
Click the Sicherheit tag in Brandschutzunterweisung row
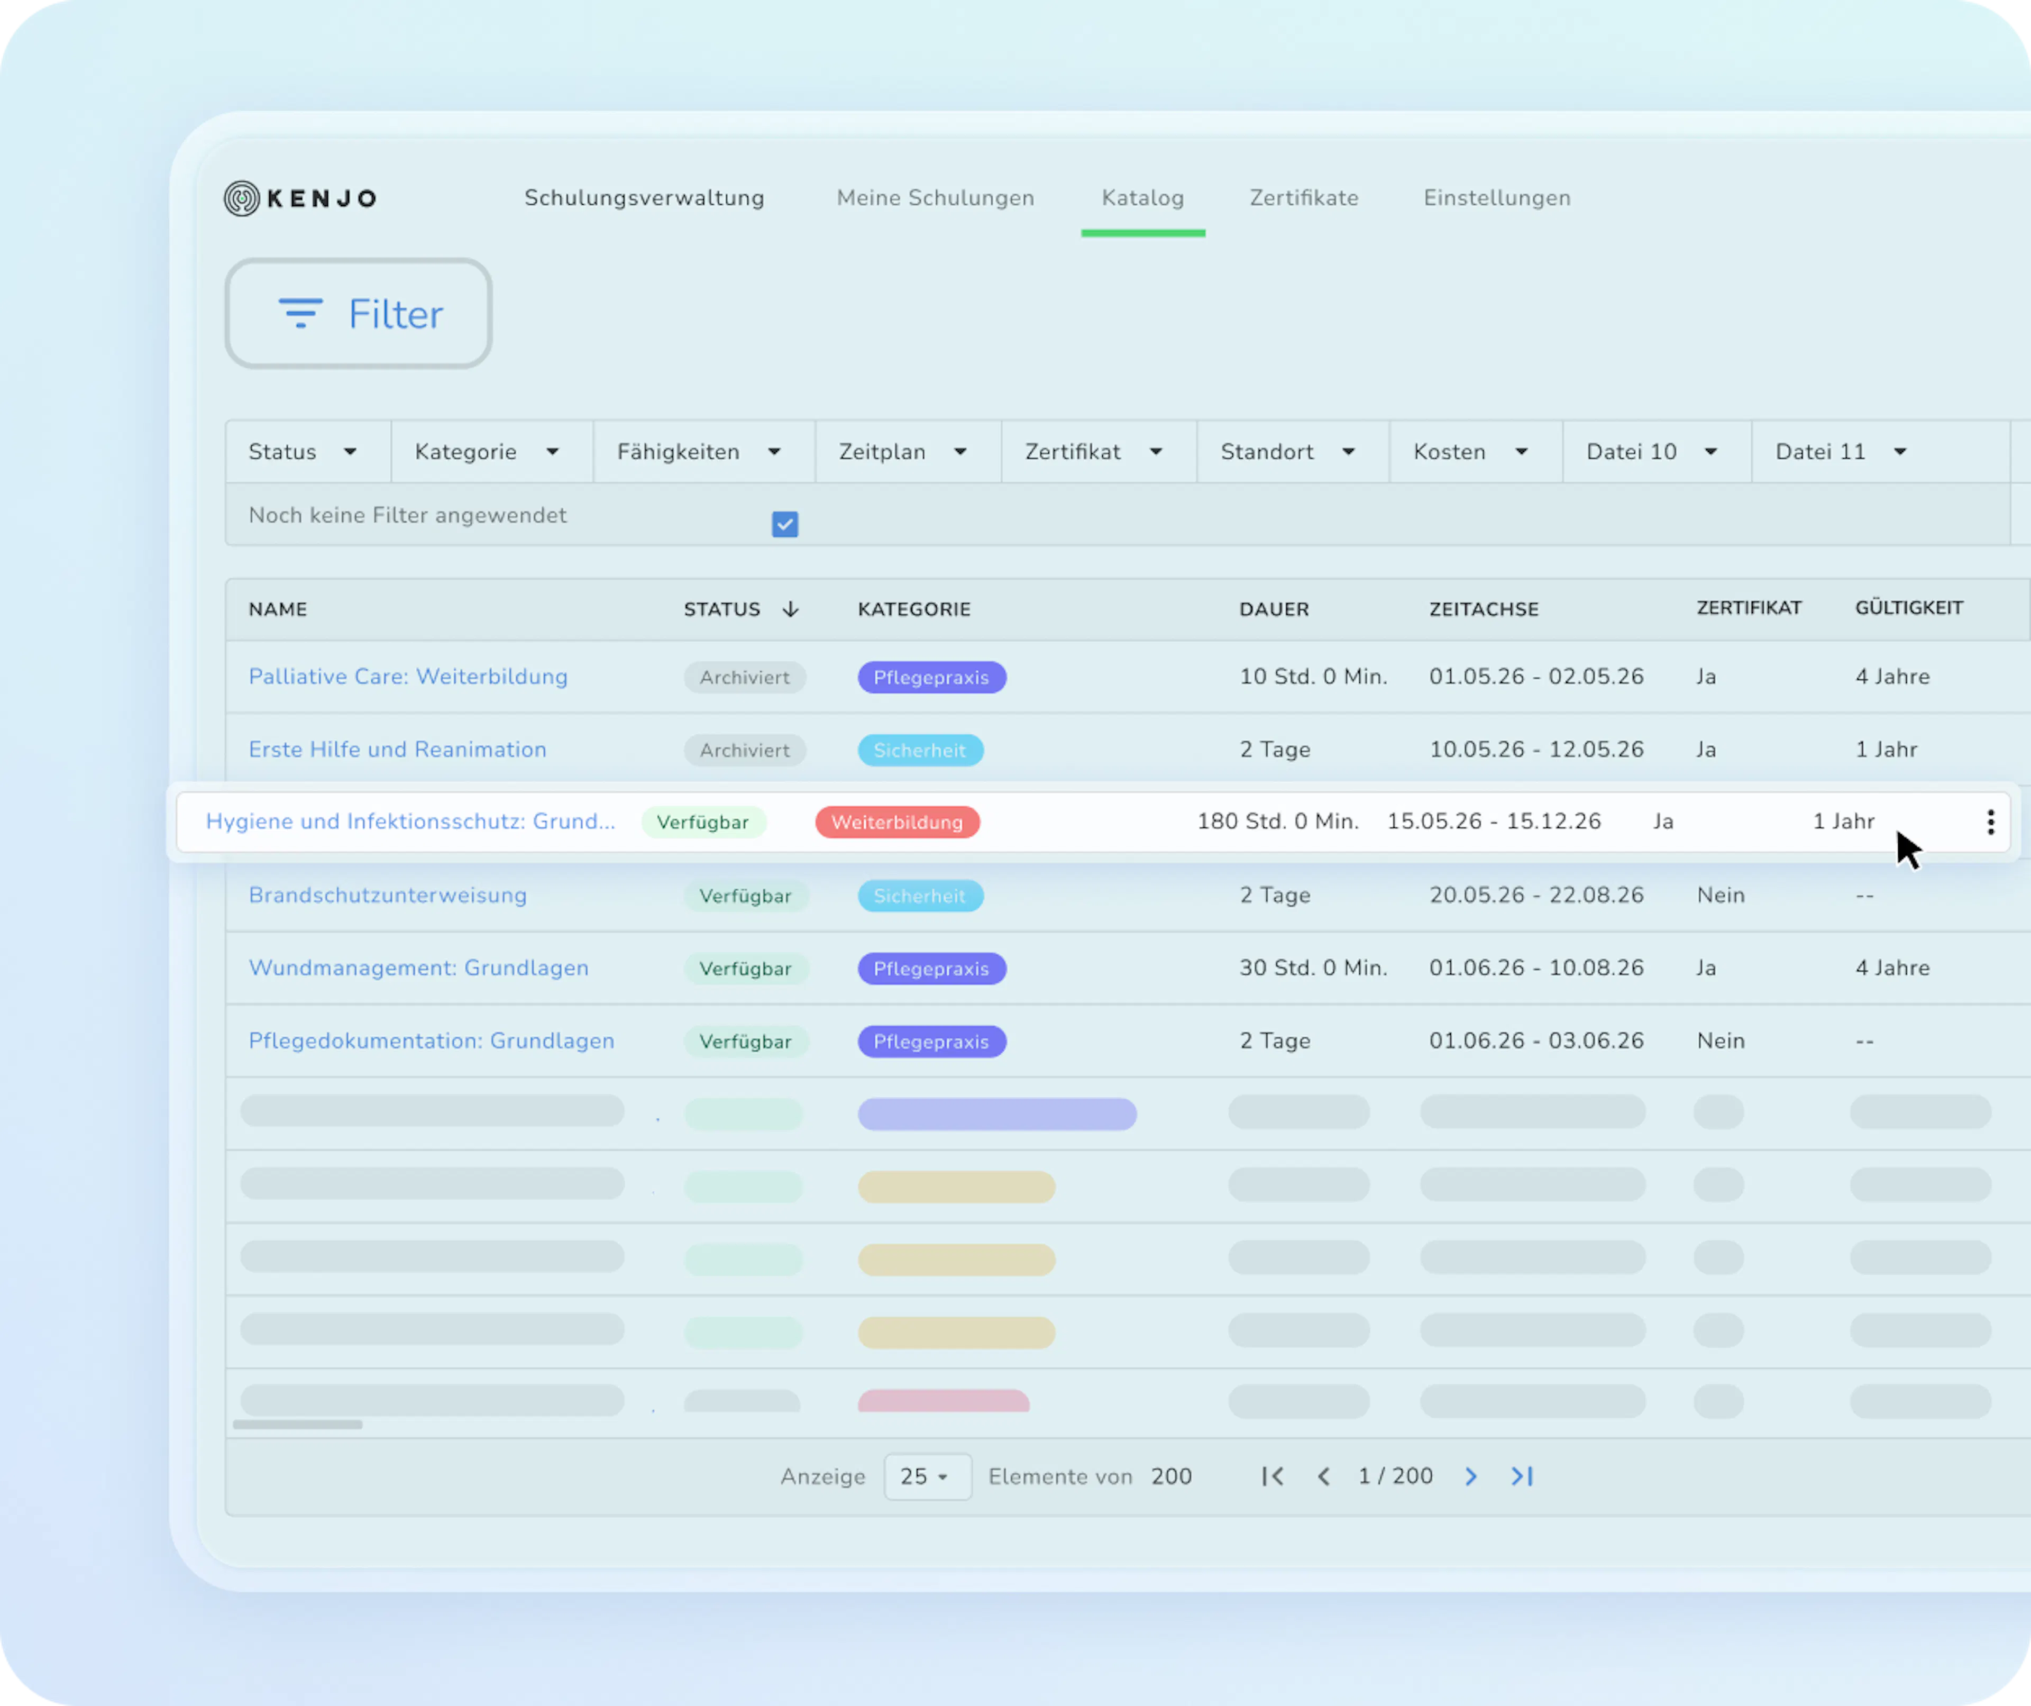click(920, 896)
